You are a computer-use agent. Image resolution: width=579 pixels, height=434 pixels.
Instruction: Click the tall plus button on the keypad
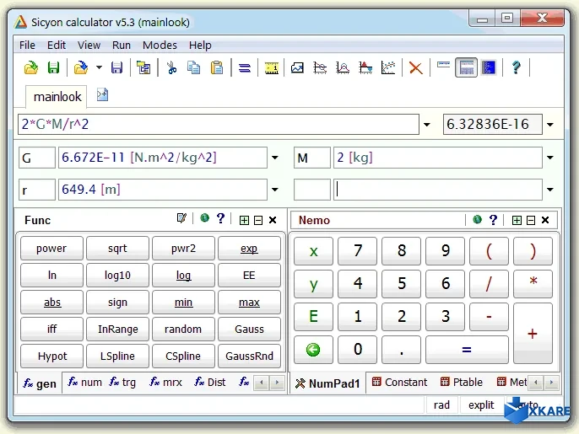(533, 334)
